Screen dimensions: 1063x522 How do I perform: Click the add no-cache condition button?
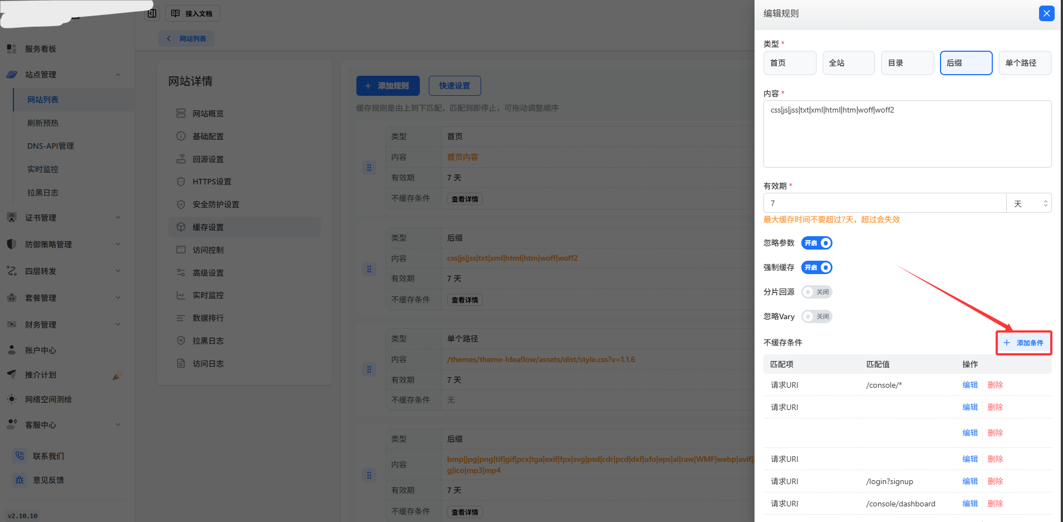point(1023,343)
